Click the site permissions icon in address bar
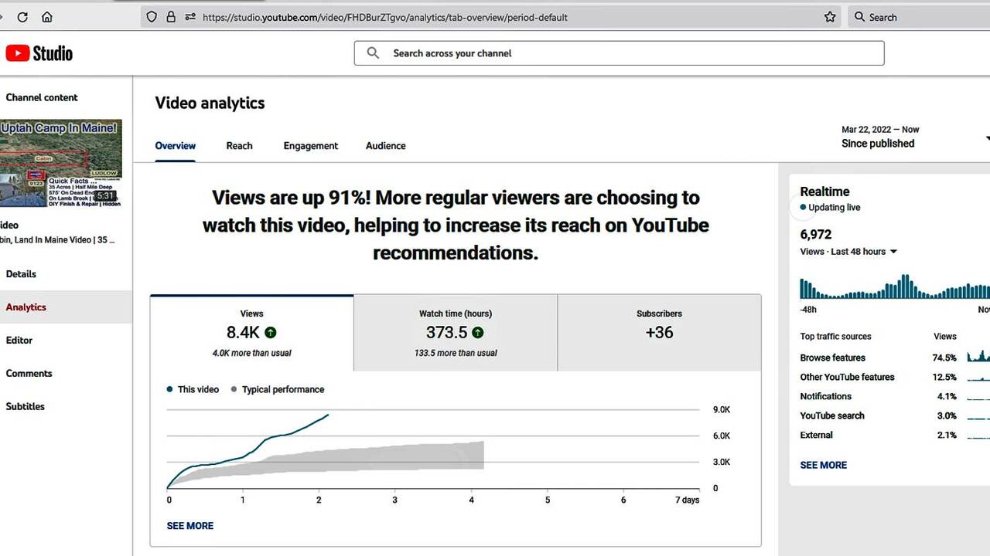Viewport: 990px width, 556px height. pos(190,17)
